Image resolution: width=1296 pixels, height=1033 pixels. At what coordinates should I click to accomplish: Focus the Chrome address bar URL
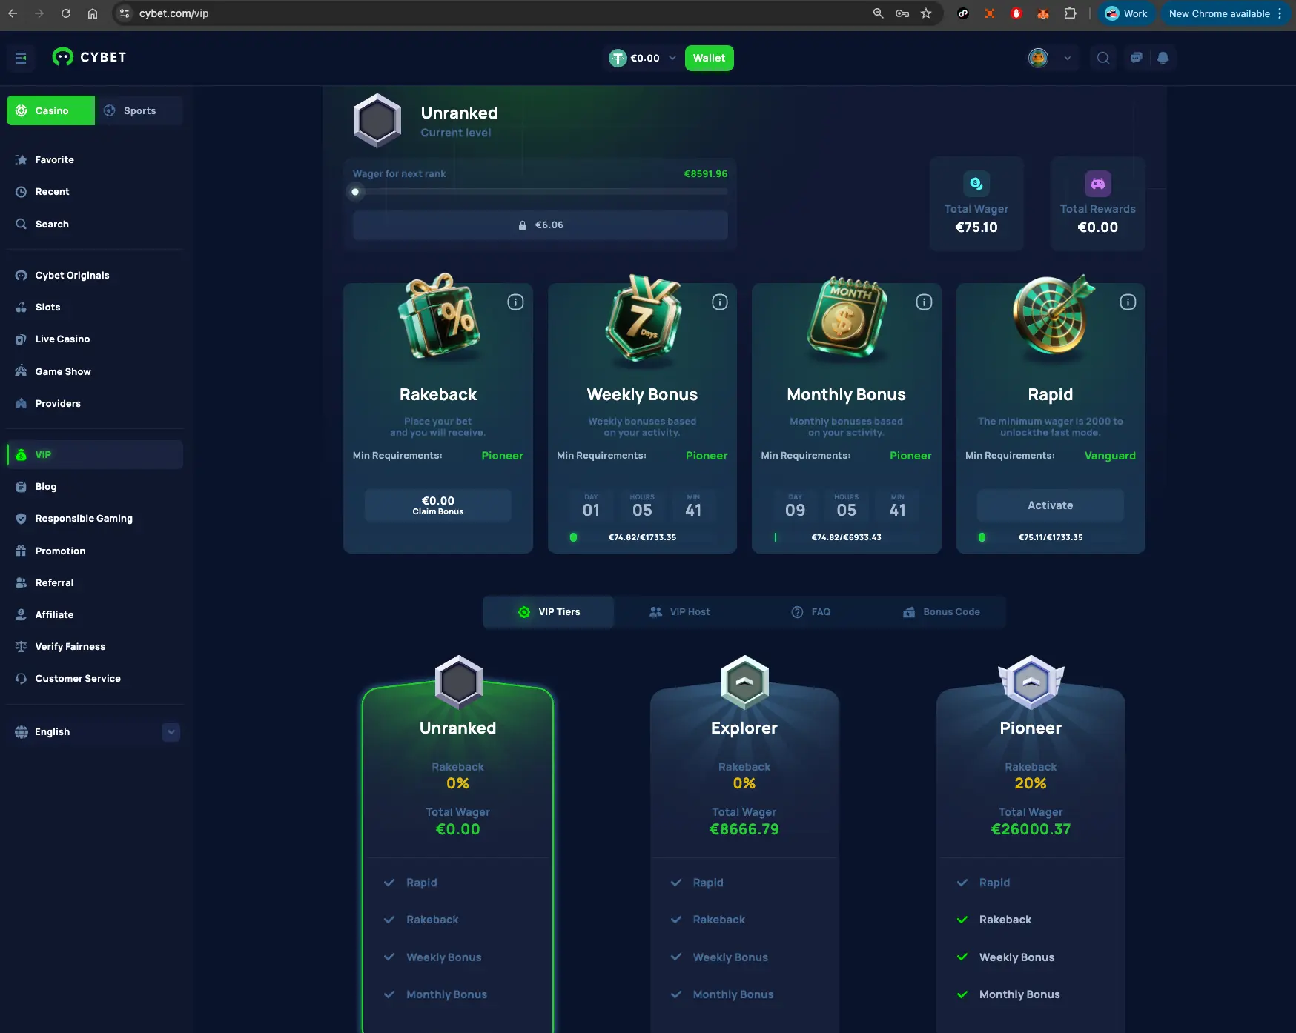[x=173, y=13]
